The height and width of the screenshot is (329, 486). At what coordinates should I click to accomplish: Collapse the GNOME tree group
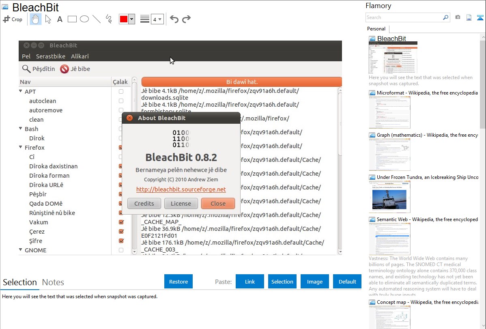(x=20, y=249)
